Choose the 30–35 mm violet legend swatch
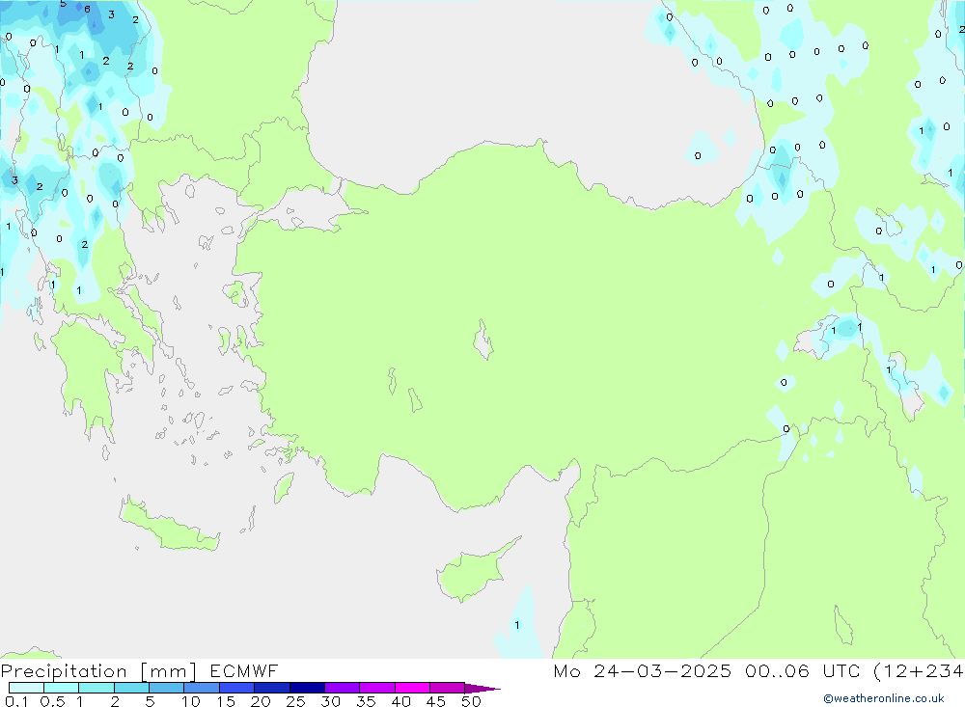The height and width of the screenshot is (707, 965). click(343, 688)
